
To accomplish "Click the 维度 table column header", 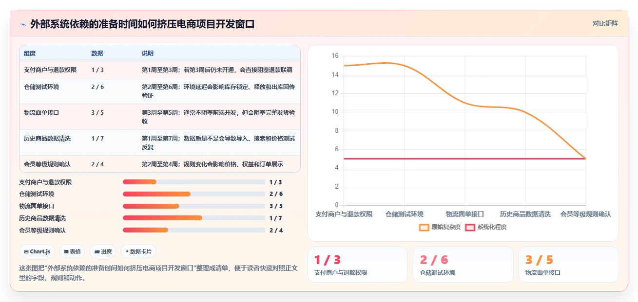I will coord(30,53).
